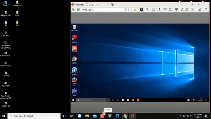Toggle the favorite star for this address

pyautogui.click(x=135, y=10)
